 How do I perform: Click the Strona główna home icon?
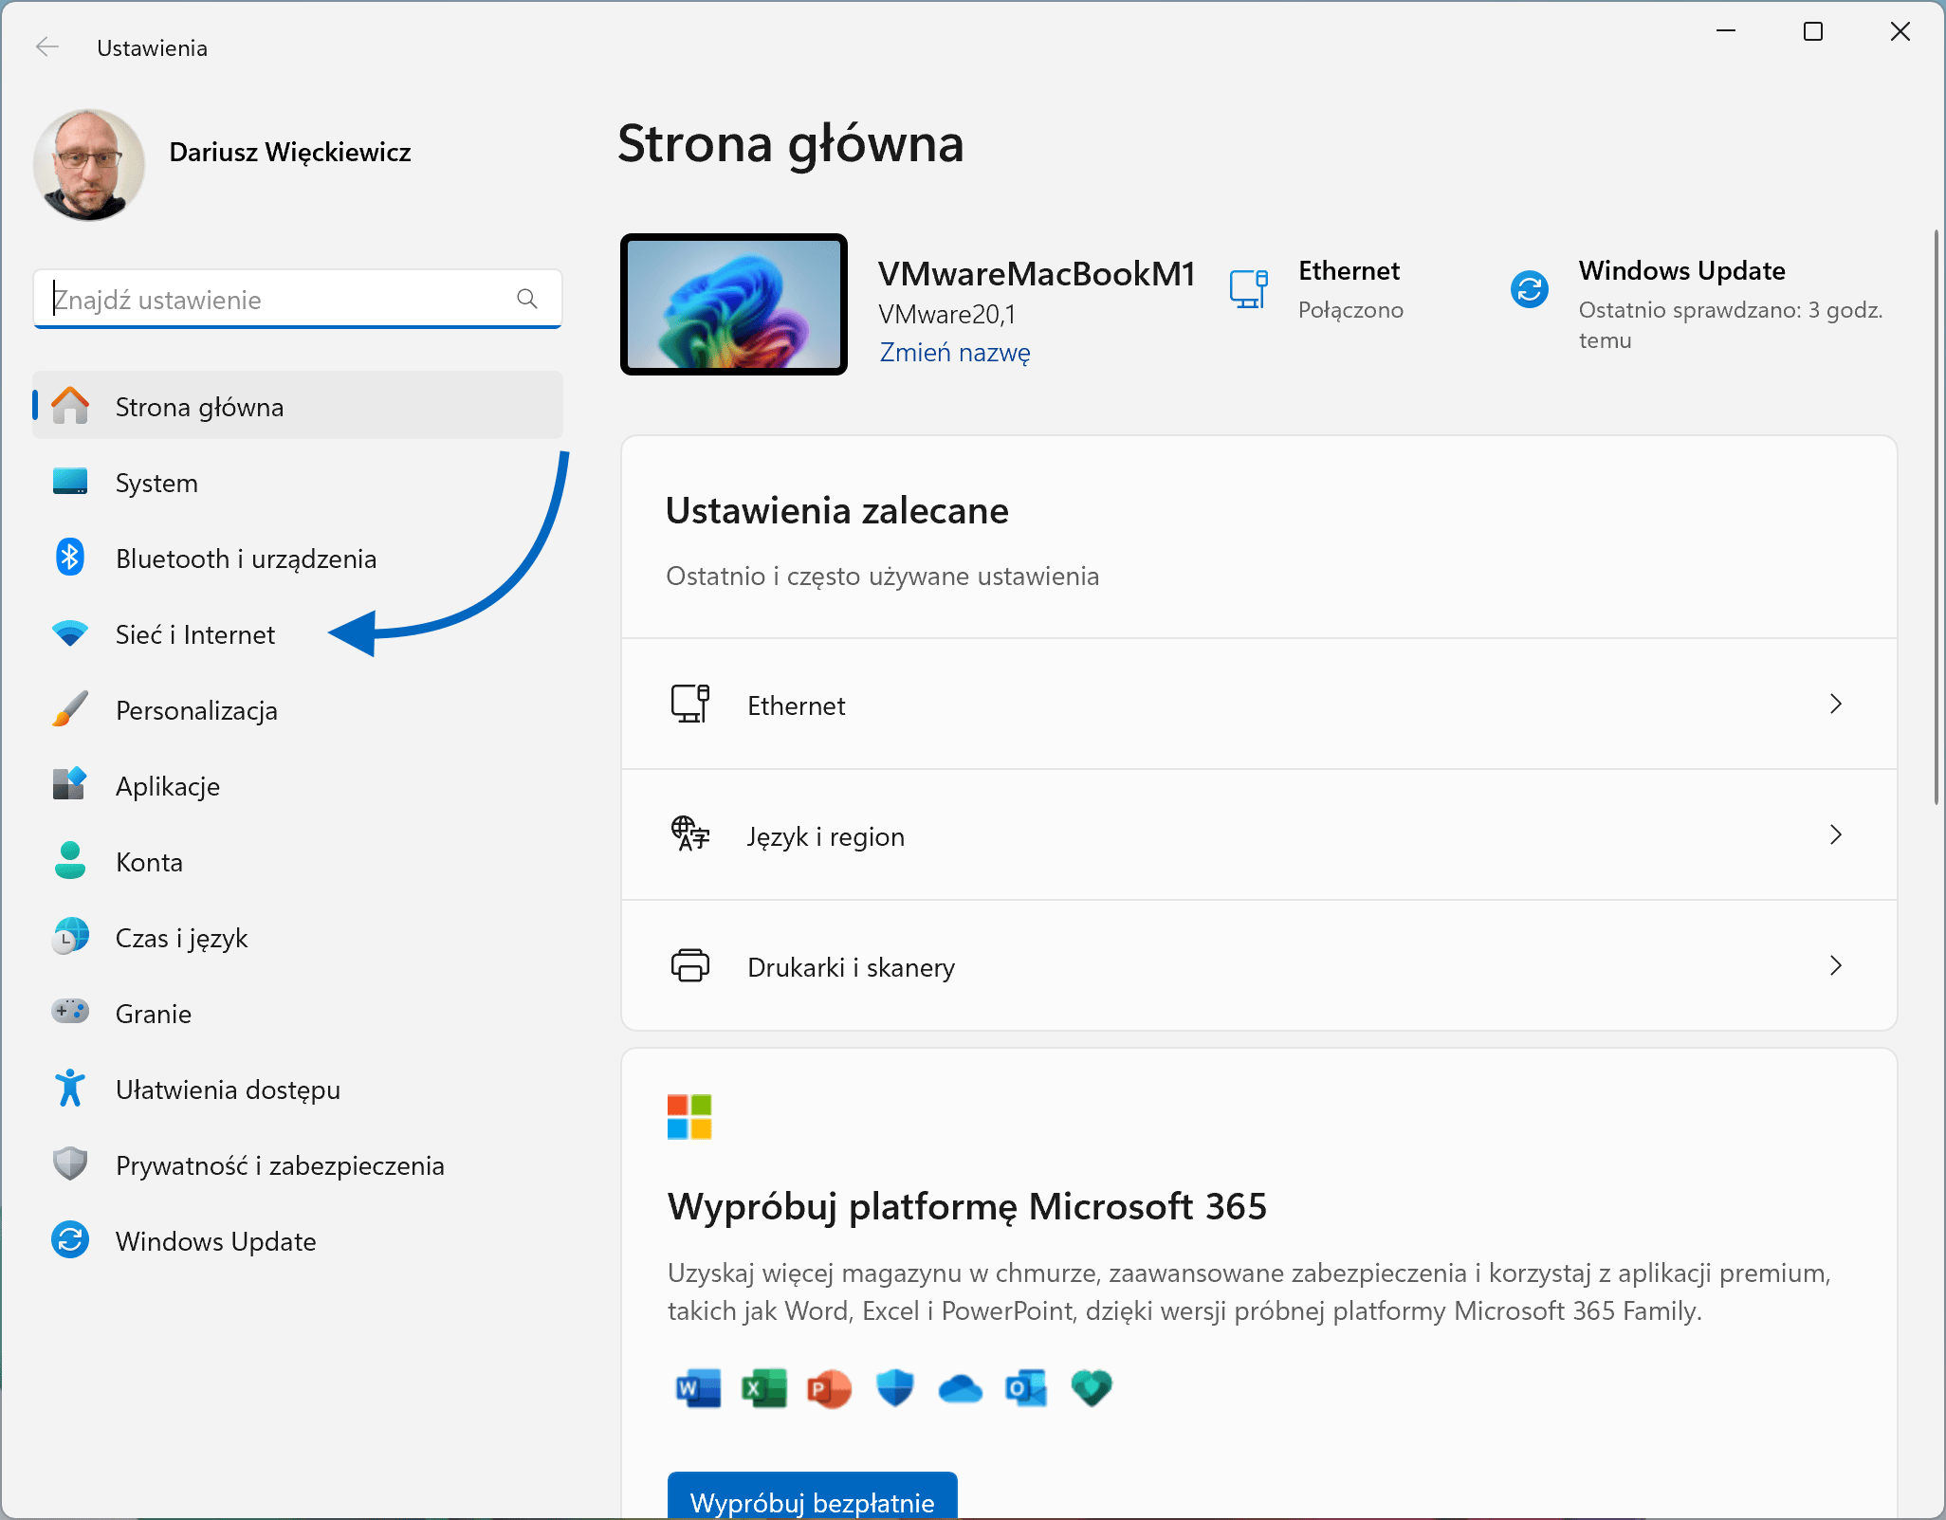pos(70,406)
